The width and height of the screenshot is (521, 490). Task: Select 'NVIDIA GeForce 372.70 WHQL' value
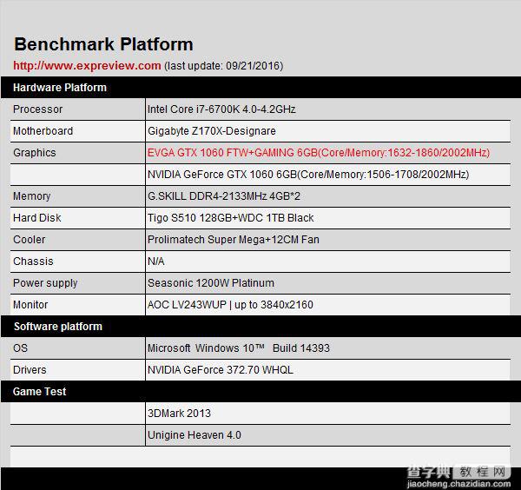coord(221,369)
